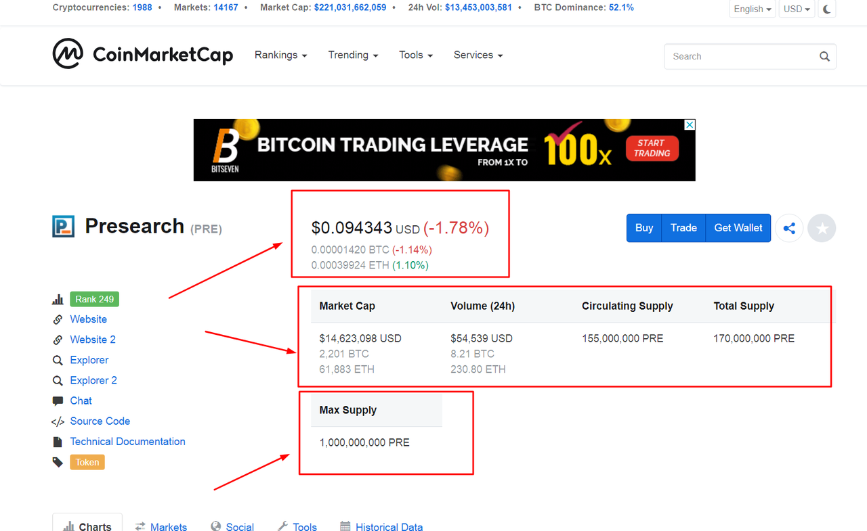
Task: Toggle night mode moon icon
Action: [x=827, y=9]
